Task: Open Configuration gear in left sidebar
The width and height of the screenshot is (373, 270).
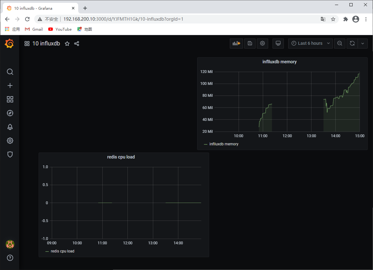Action: pyautogui.click(x=10, y=141)
